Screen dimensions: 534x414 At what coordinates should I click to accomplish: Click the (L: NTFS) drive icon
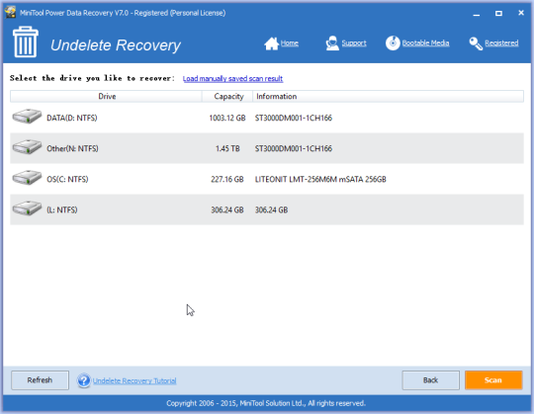[x=27, y=208]
